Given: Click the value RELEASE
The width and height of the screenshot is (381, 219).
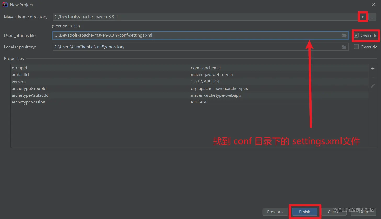Looking at the screenshot, I should 199,102.
